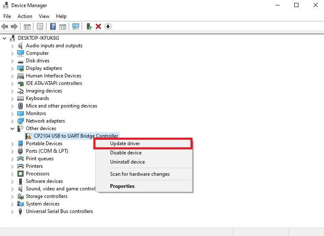Image resolution: width=324 pixels, height=236 pixels.
Task: Open the View menu in menu bar
Action: (x=44, y=16)
